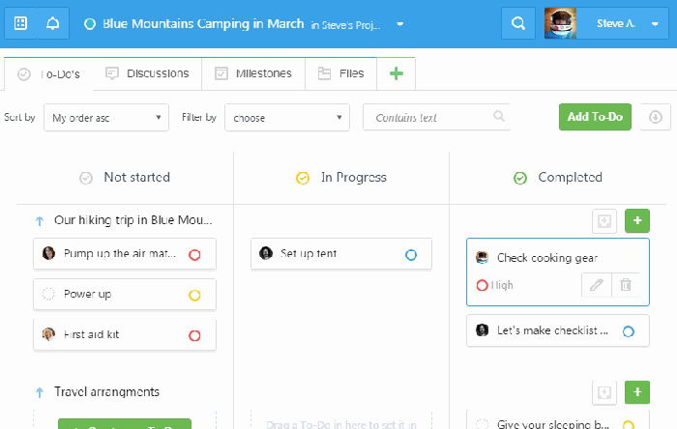Click green plus button above Check cooking gear

coord(636,220)
